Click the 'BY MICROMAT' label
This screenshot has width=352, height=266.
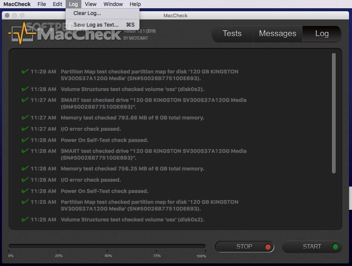pos(136,38)
